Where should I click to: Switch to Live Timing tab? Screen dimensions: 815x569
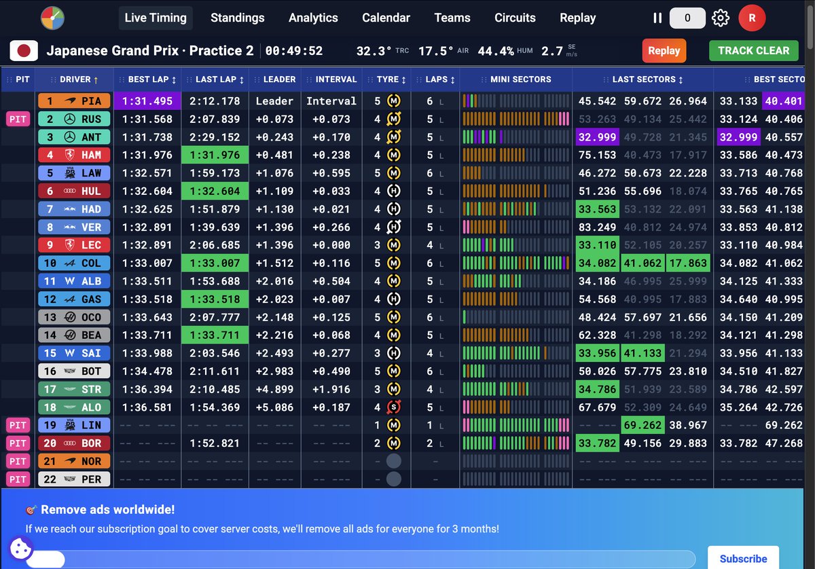point(156,18)
